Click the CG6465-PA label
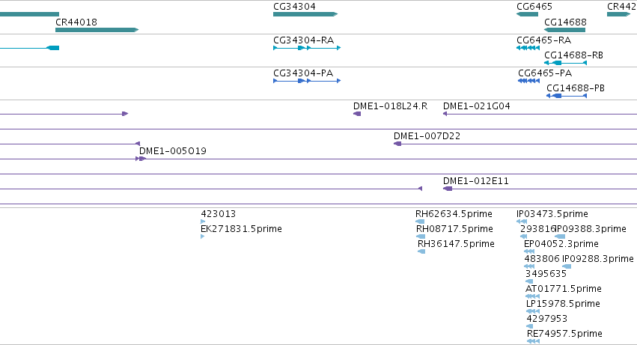The width and height of the screenshot is (637, 345). [x=545, y=73]
